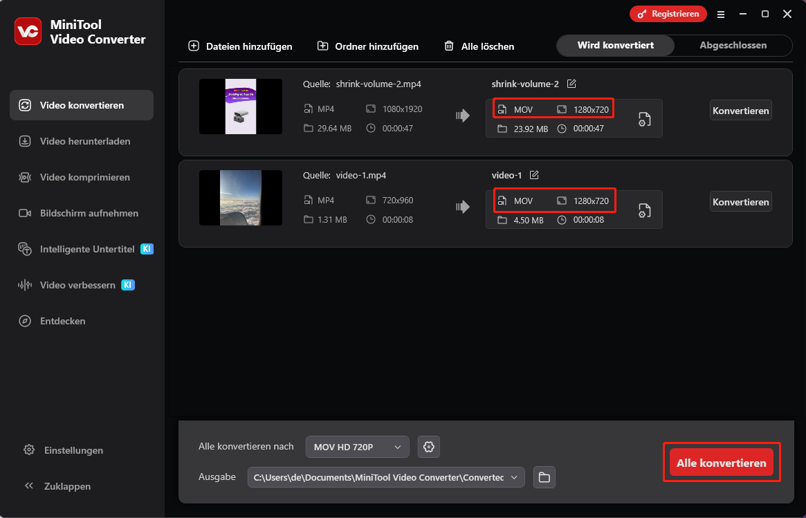806x518 pixels.
Task: Switch to the Abgeschlossen tab
Action: coord(733,45)
